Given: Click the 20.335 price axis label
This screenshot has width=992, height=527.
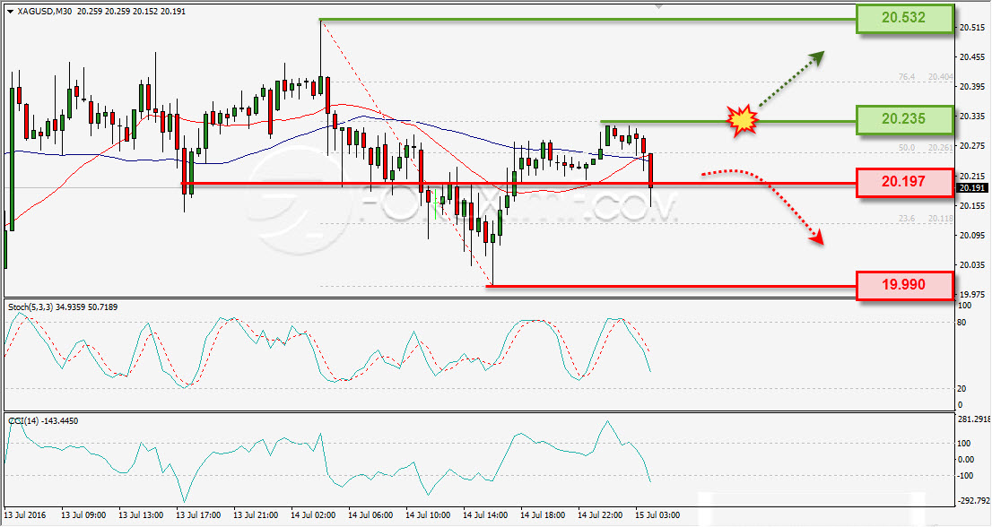Looking at the screenshot, I should (971, 117).
